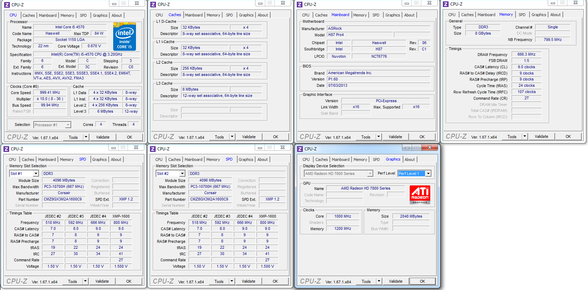Open the AMD Radeon HD 7800 Series device dropdown

tap(370, 174)
